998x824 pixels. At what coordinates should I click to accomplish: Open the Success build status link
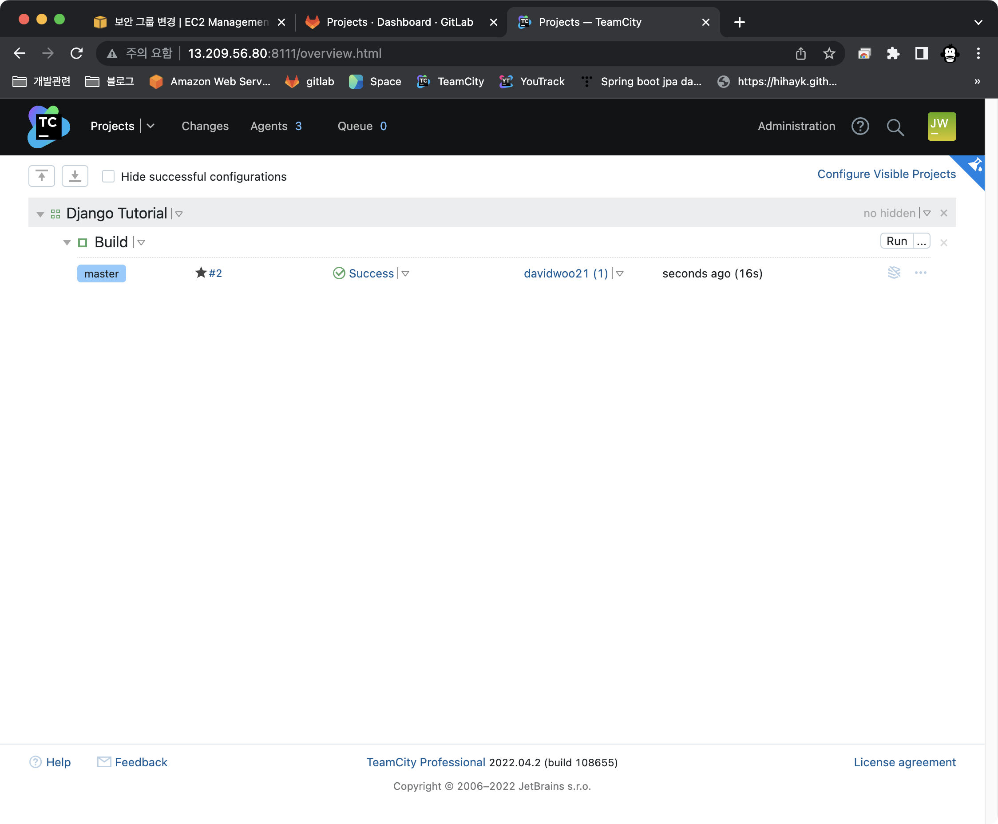click(x=371, y=273)
